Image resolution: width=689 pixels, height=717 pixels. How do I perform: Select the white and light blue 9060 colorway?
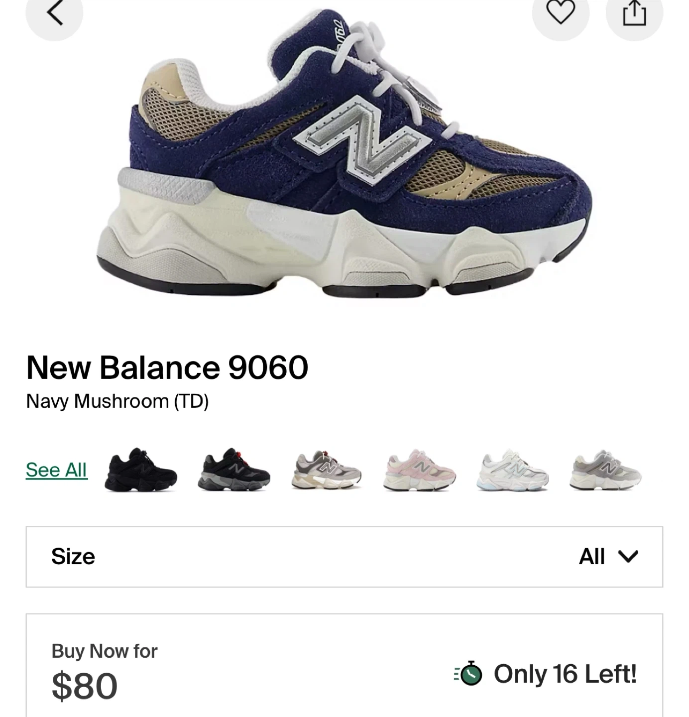(x=513, y=470)
